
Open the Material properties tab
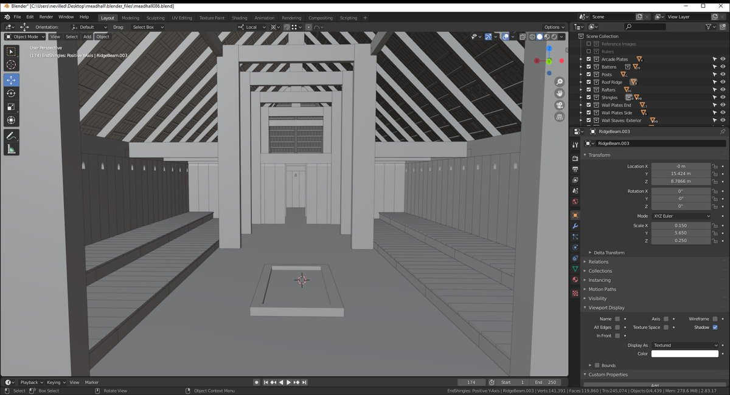coord(575,280)
